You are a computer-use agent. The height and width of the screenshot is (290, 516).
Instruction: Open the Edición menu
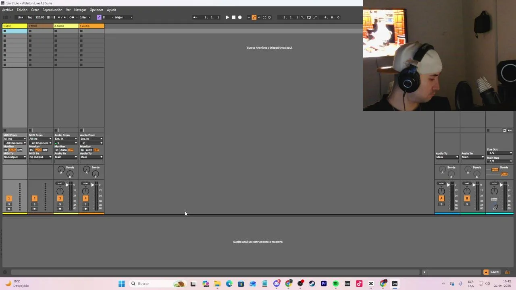pos(22,10)
